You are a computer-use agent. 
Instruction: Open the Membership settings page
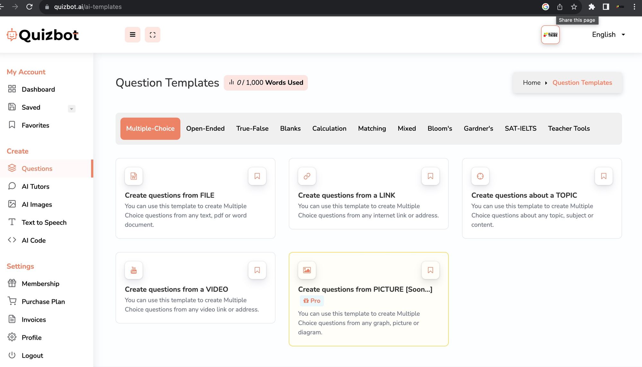pos(40,284)
